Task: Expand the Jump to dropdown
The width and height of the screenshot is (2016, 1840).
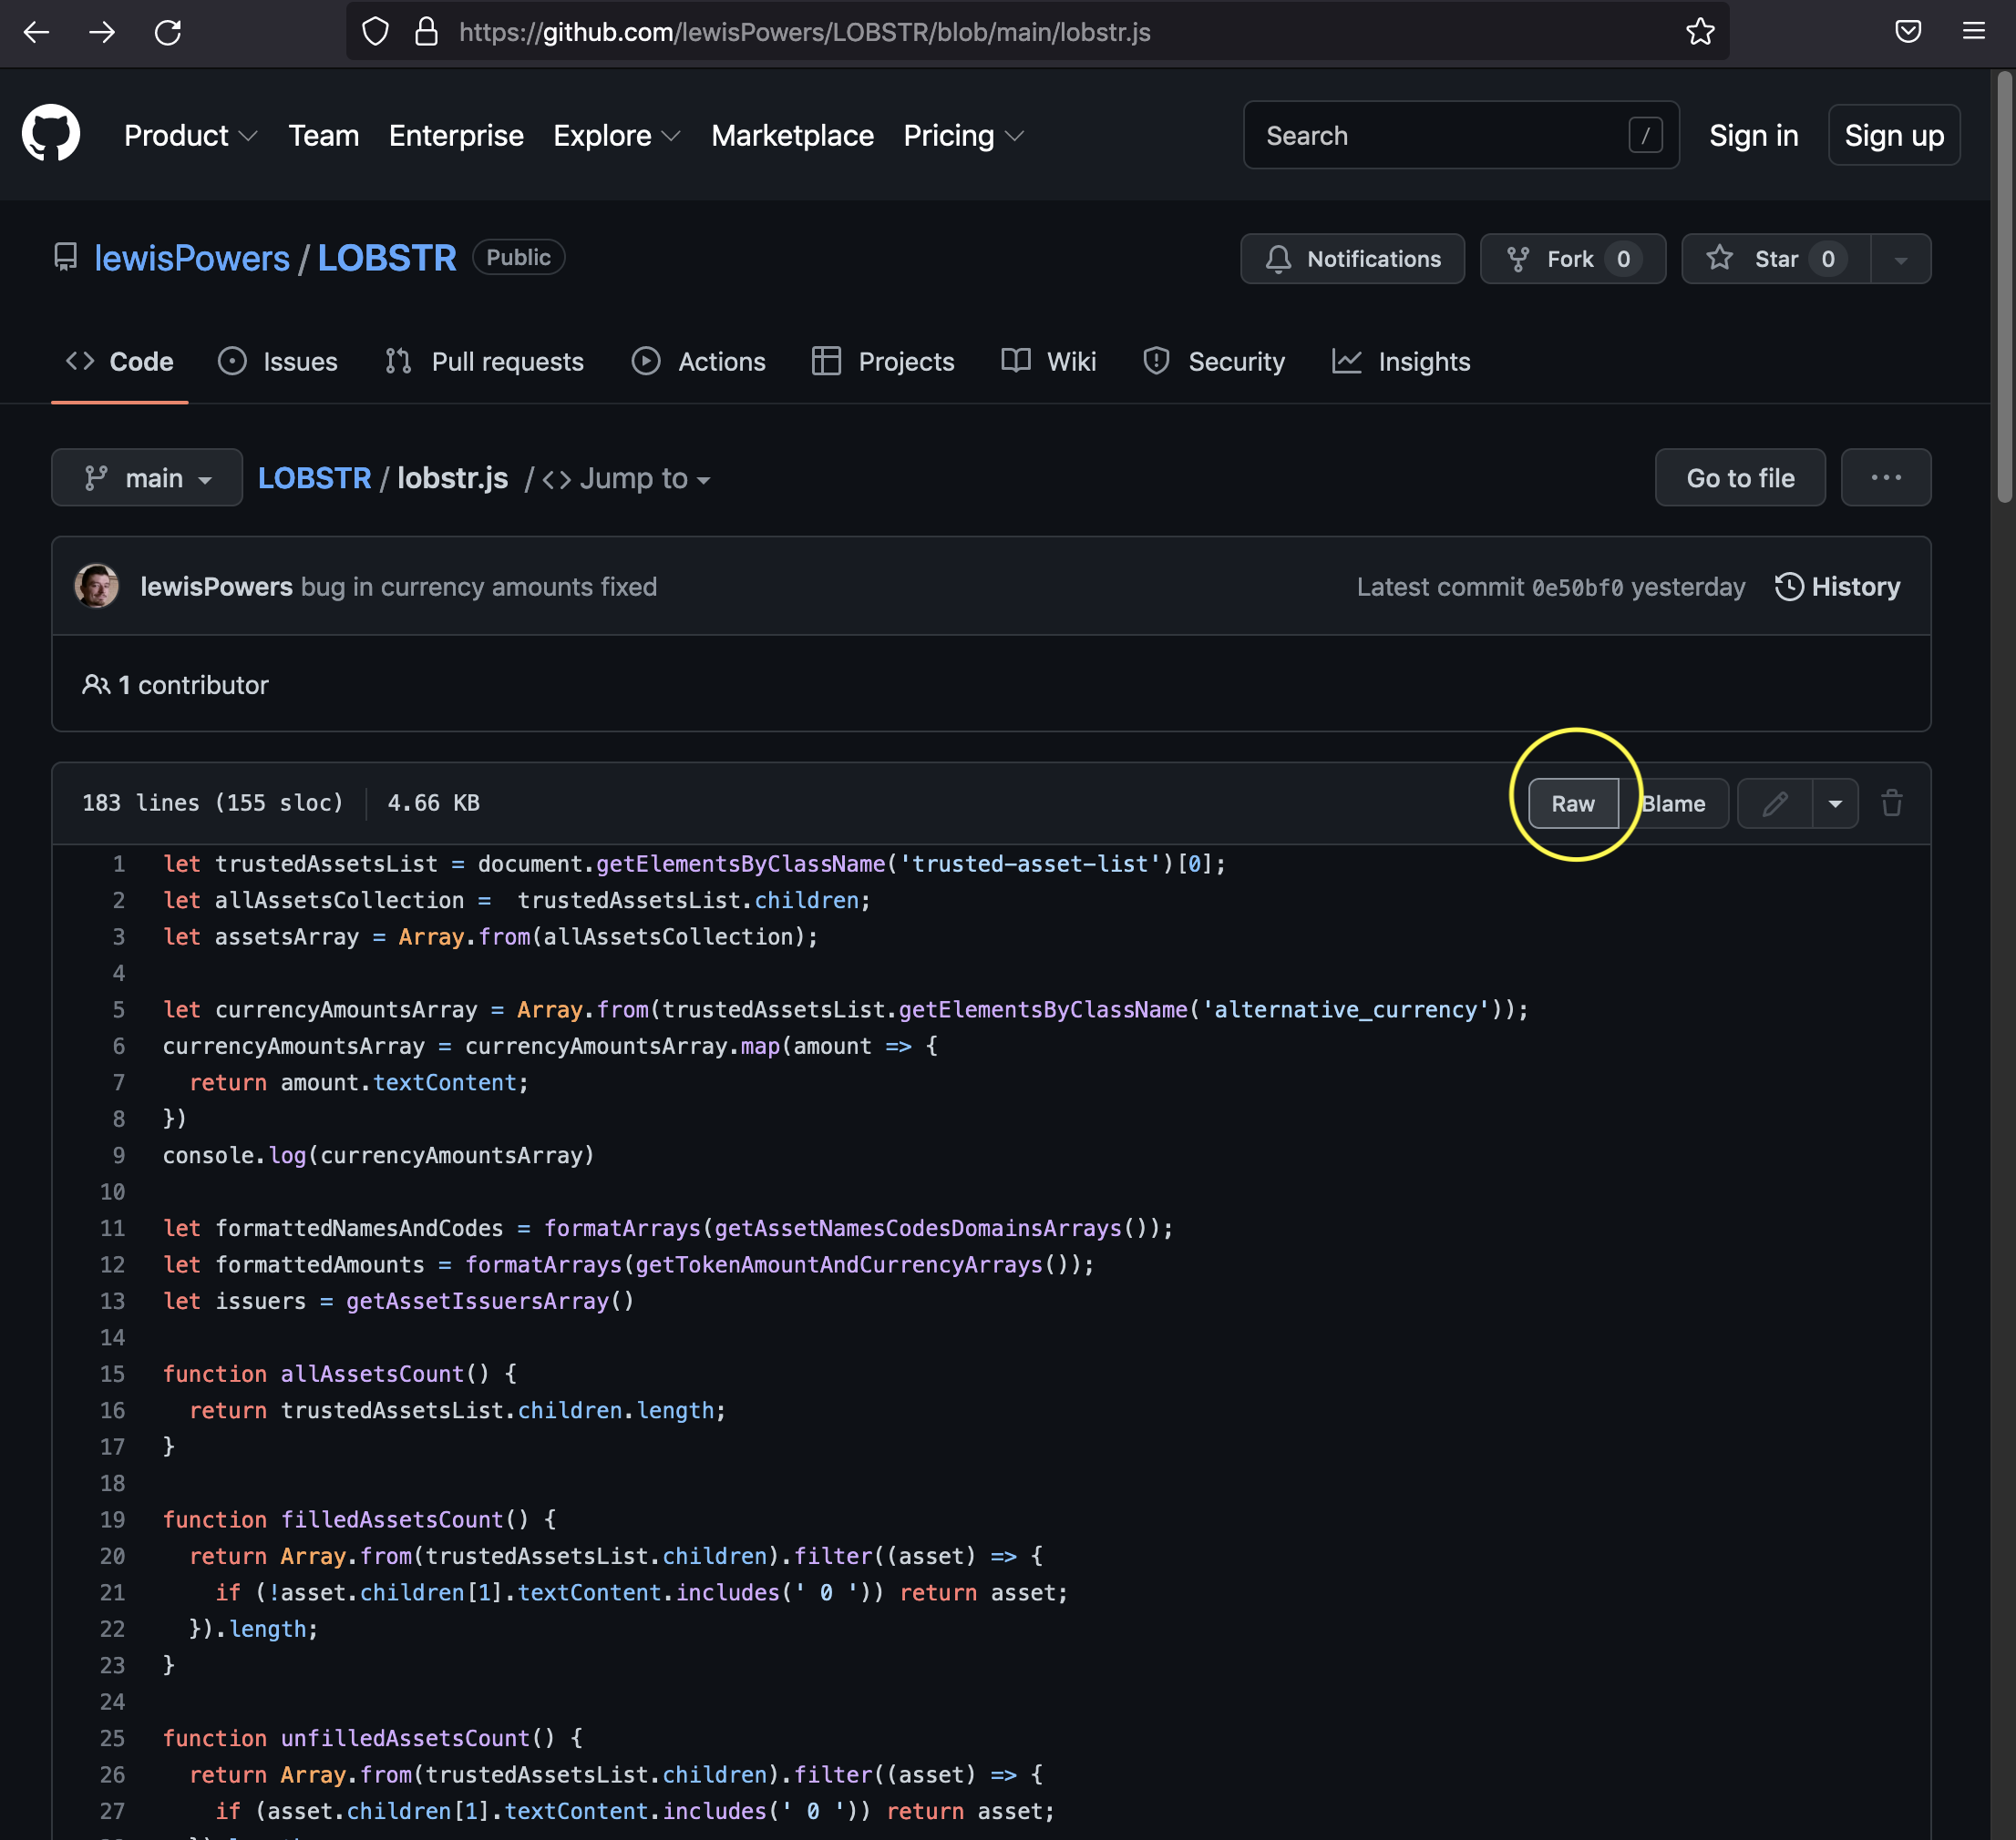Action: pyautogui.click(x=627, y=479)
